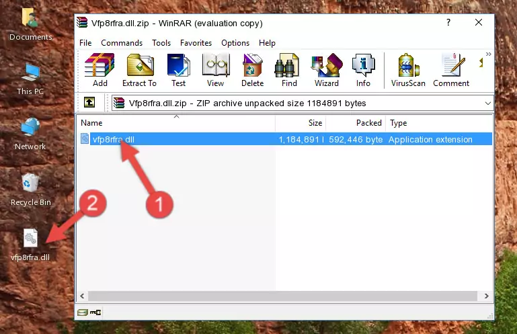Image resolution: width=517 pixels, height=334 pixels.
Task: Click the Add archive toolbar icon
Action: [x=100, y=71]
